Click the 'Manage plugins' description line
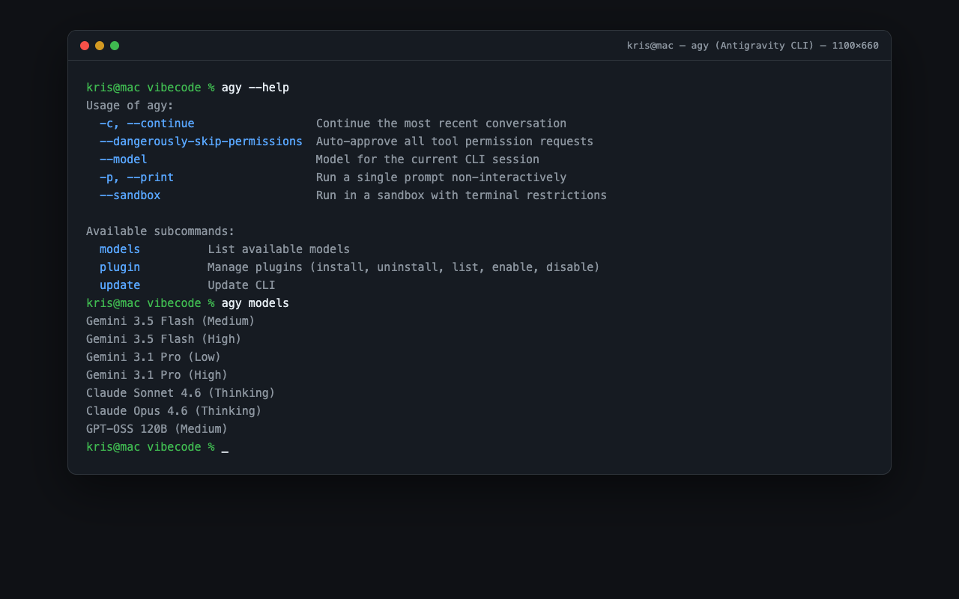959x599 pixels. pos(404,267)
